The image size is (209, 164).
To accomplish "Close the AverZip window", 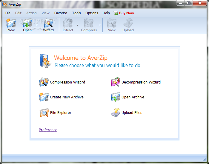I will tap(200, 3).
